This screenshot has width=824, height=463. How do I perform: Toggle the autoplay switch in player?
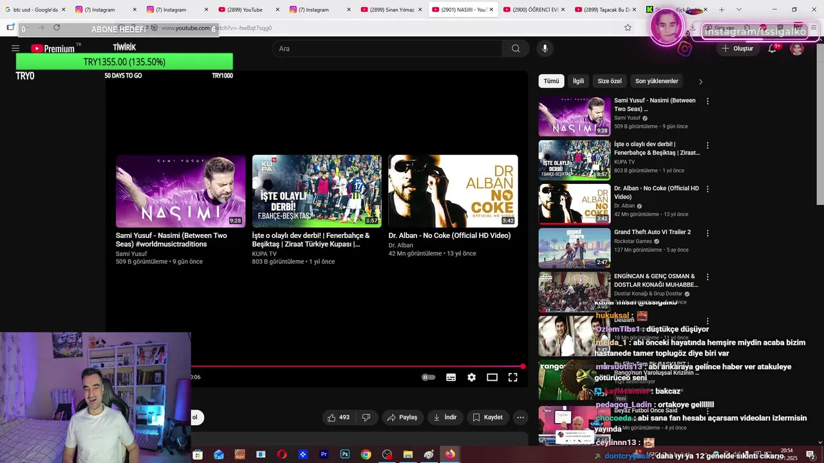[428, 377]
